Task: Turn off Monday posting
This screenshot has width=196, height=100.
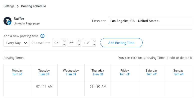Action: (x=17, y=74)
